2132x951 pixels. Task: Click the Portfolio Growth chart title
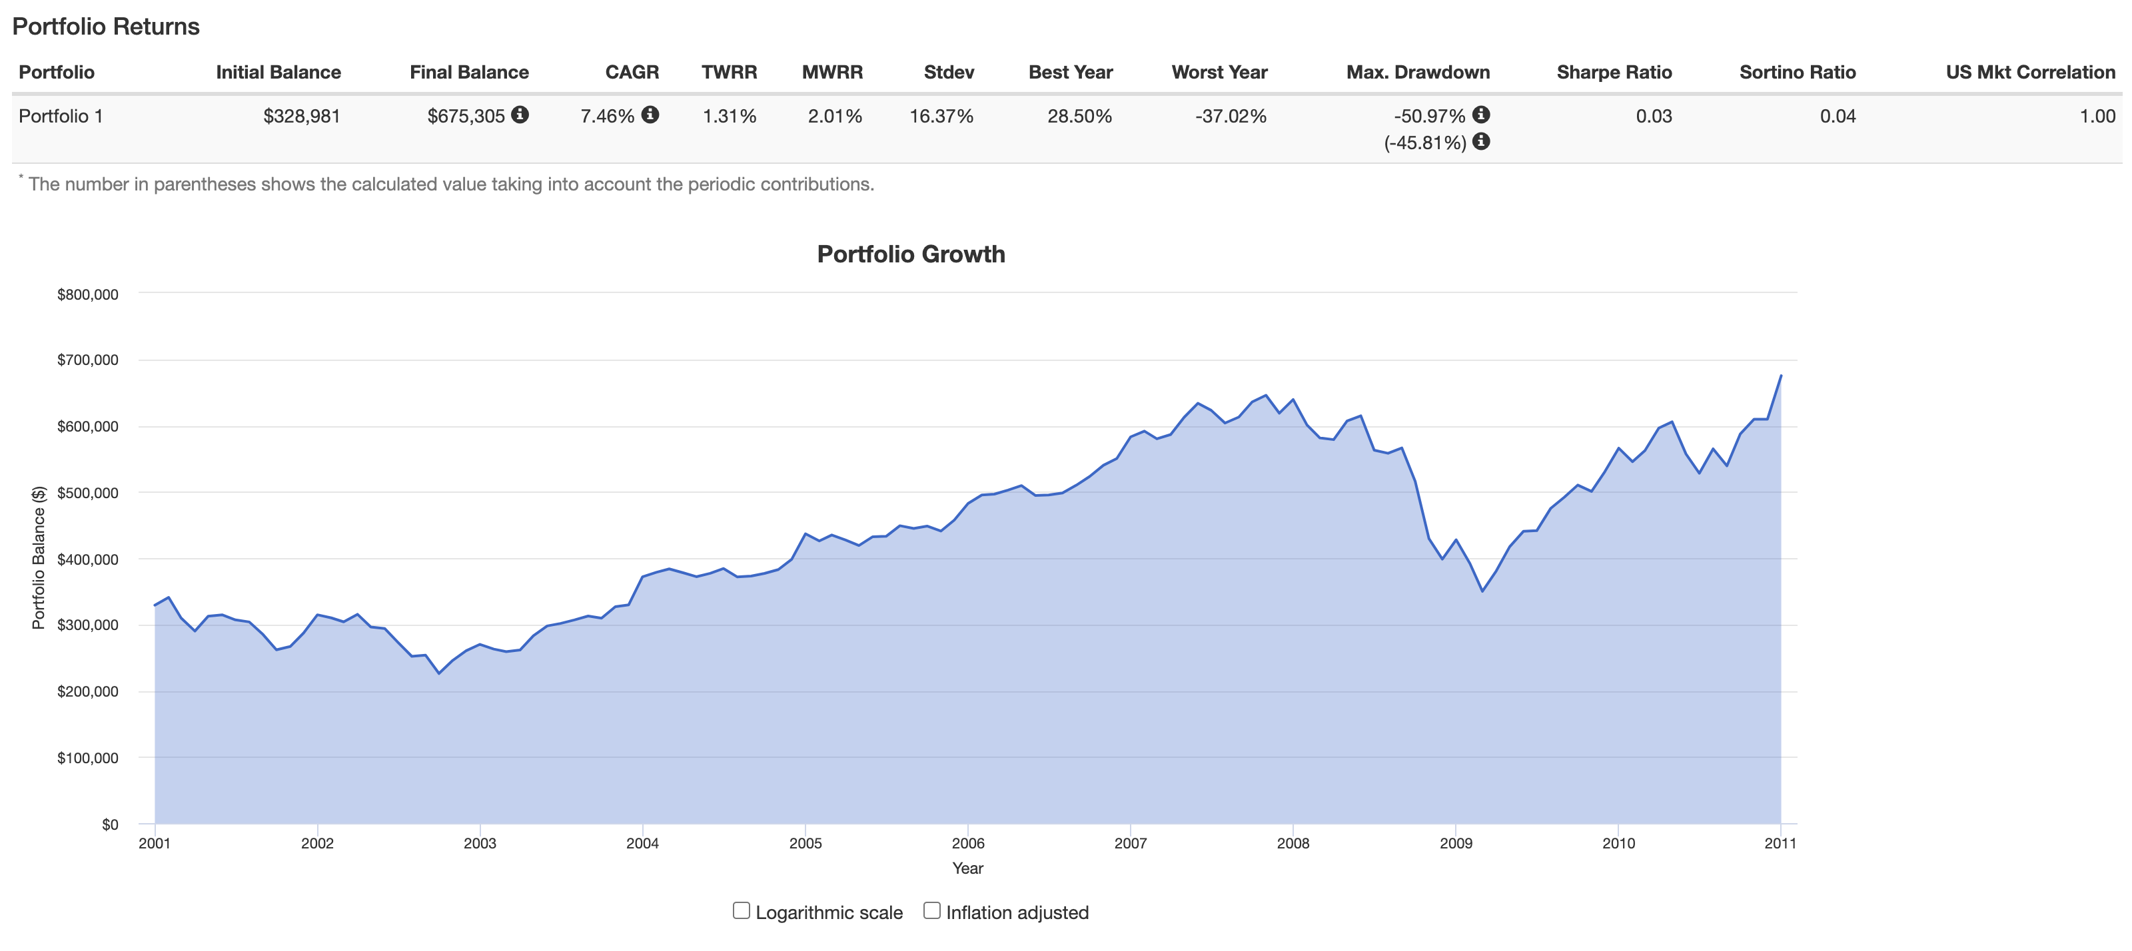(x=910, y=254)
